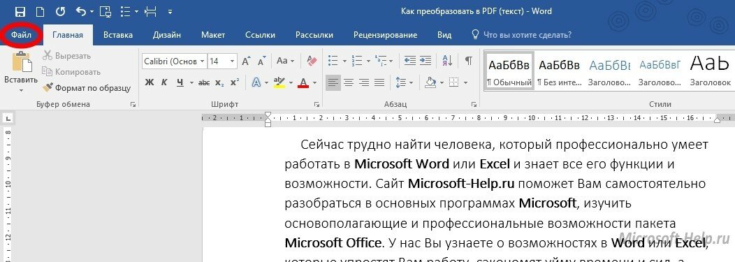Apply multilevel list

tap(381, 61)
